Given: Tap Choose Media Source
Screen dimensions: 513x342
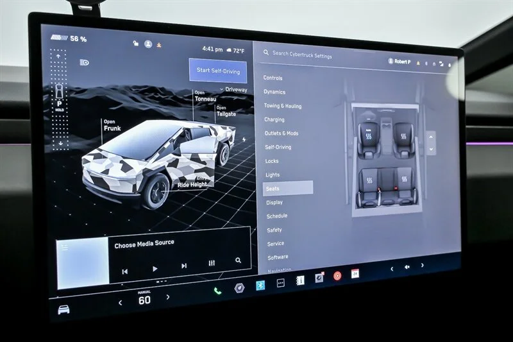Looking at the screenshot, I should 144,244.
